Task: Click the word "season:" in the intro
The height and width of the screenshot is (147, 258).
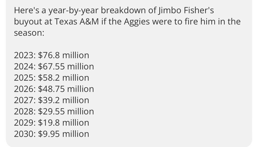Action: [29, 33]
